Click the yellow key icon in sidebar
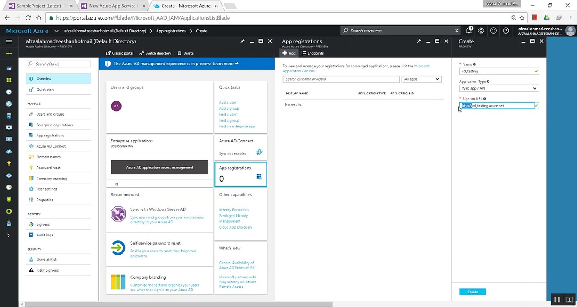577x307 pixels. click(x=9, y=163)
